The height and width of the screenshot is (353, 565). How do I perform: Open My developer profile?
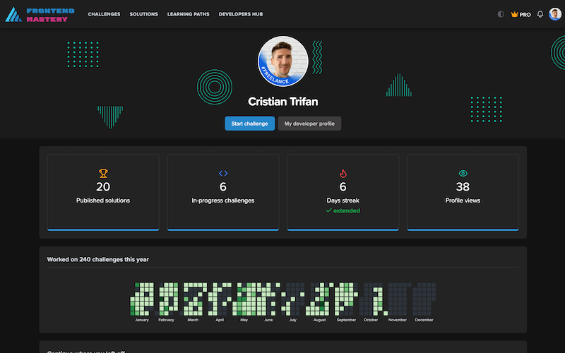309,124
